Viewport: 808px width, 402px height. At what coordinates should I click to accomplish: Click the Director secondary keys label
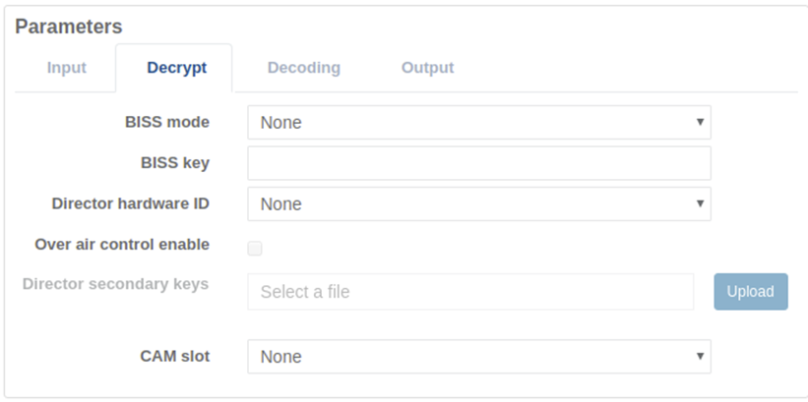[x=115, y=284]
